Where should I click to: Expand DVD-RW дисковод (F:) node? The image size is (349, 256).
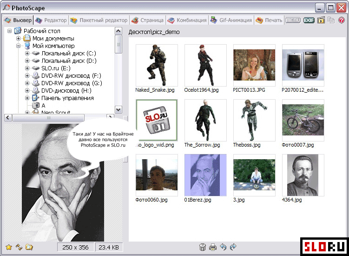27,75
